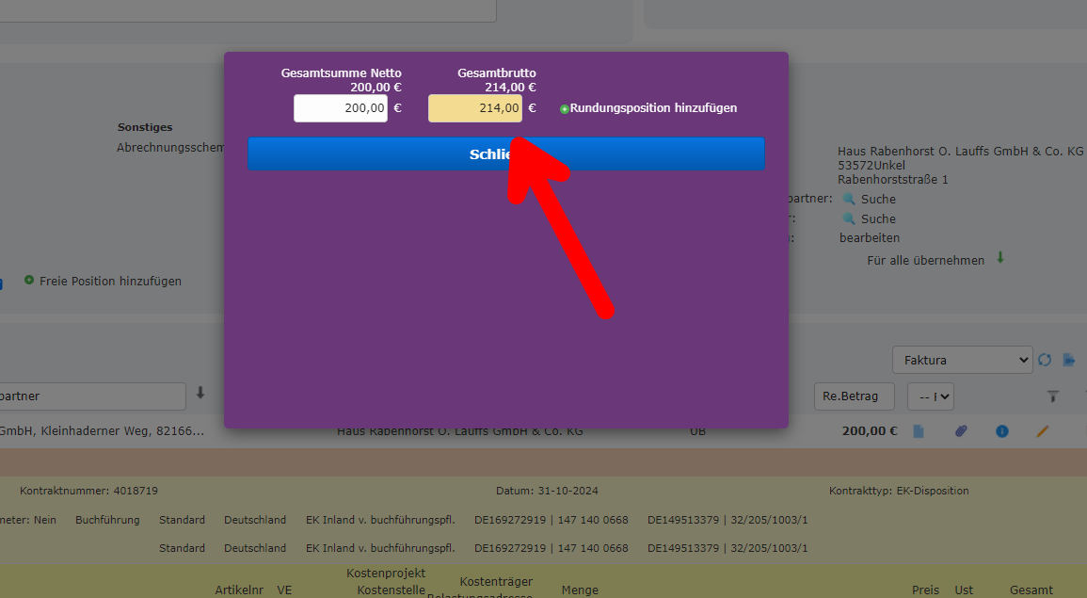Click the refresh icon beside the Faktura dropdown
The width and height of the screenshot is (1087, 598).
1045,359
